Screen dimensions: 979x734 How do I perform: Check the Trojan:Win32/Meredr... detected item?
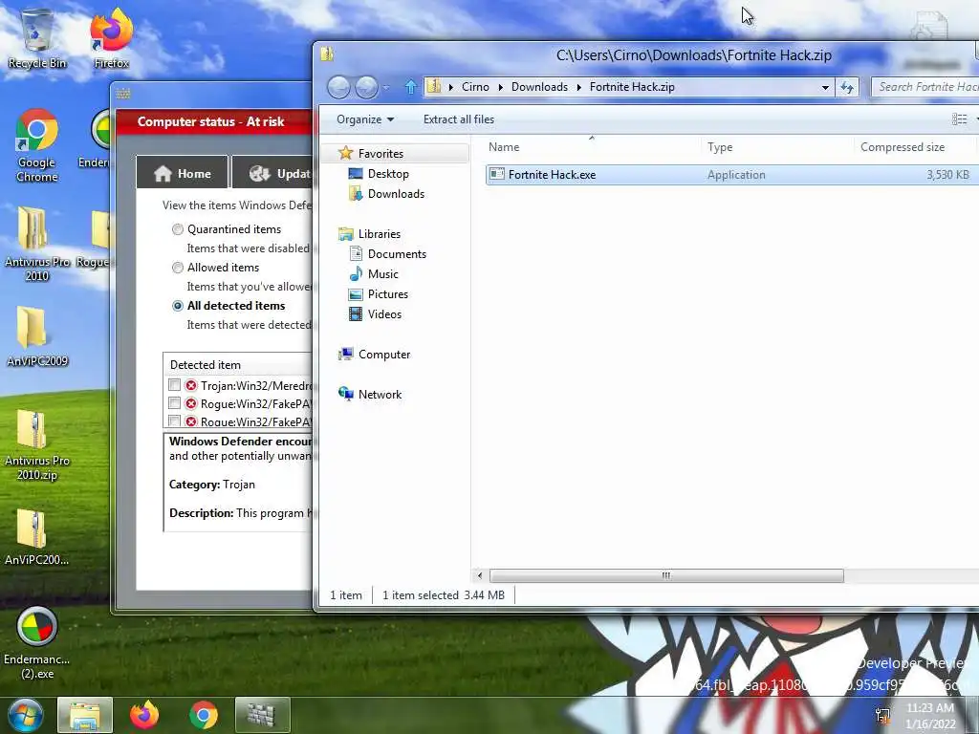[175, 385]
